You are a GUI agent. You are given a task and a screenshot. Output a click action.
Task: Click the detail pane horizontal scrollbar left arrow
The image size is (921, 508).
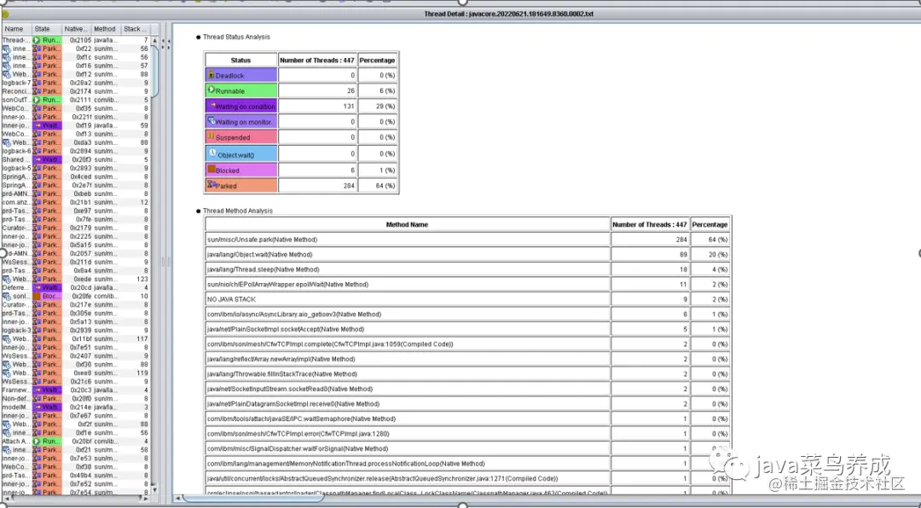click(x=178, y=499)
